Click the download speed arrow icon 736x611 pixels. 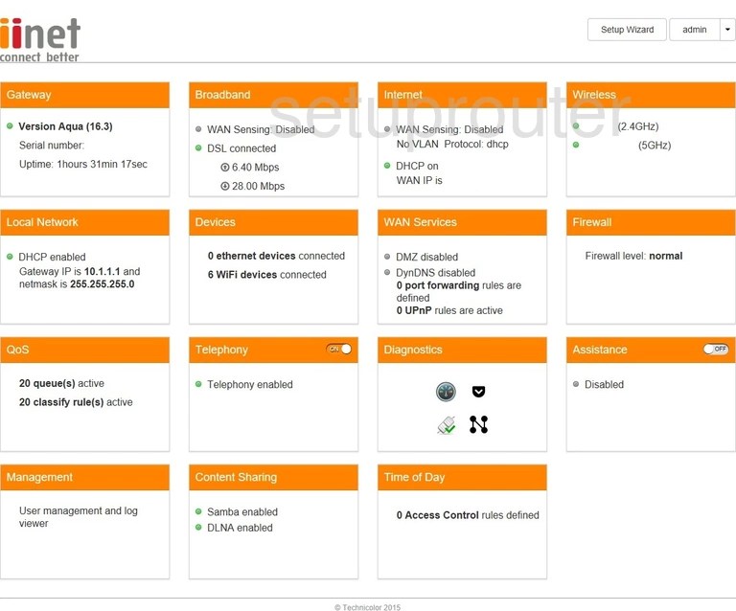(x=225, y=186)
